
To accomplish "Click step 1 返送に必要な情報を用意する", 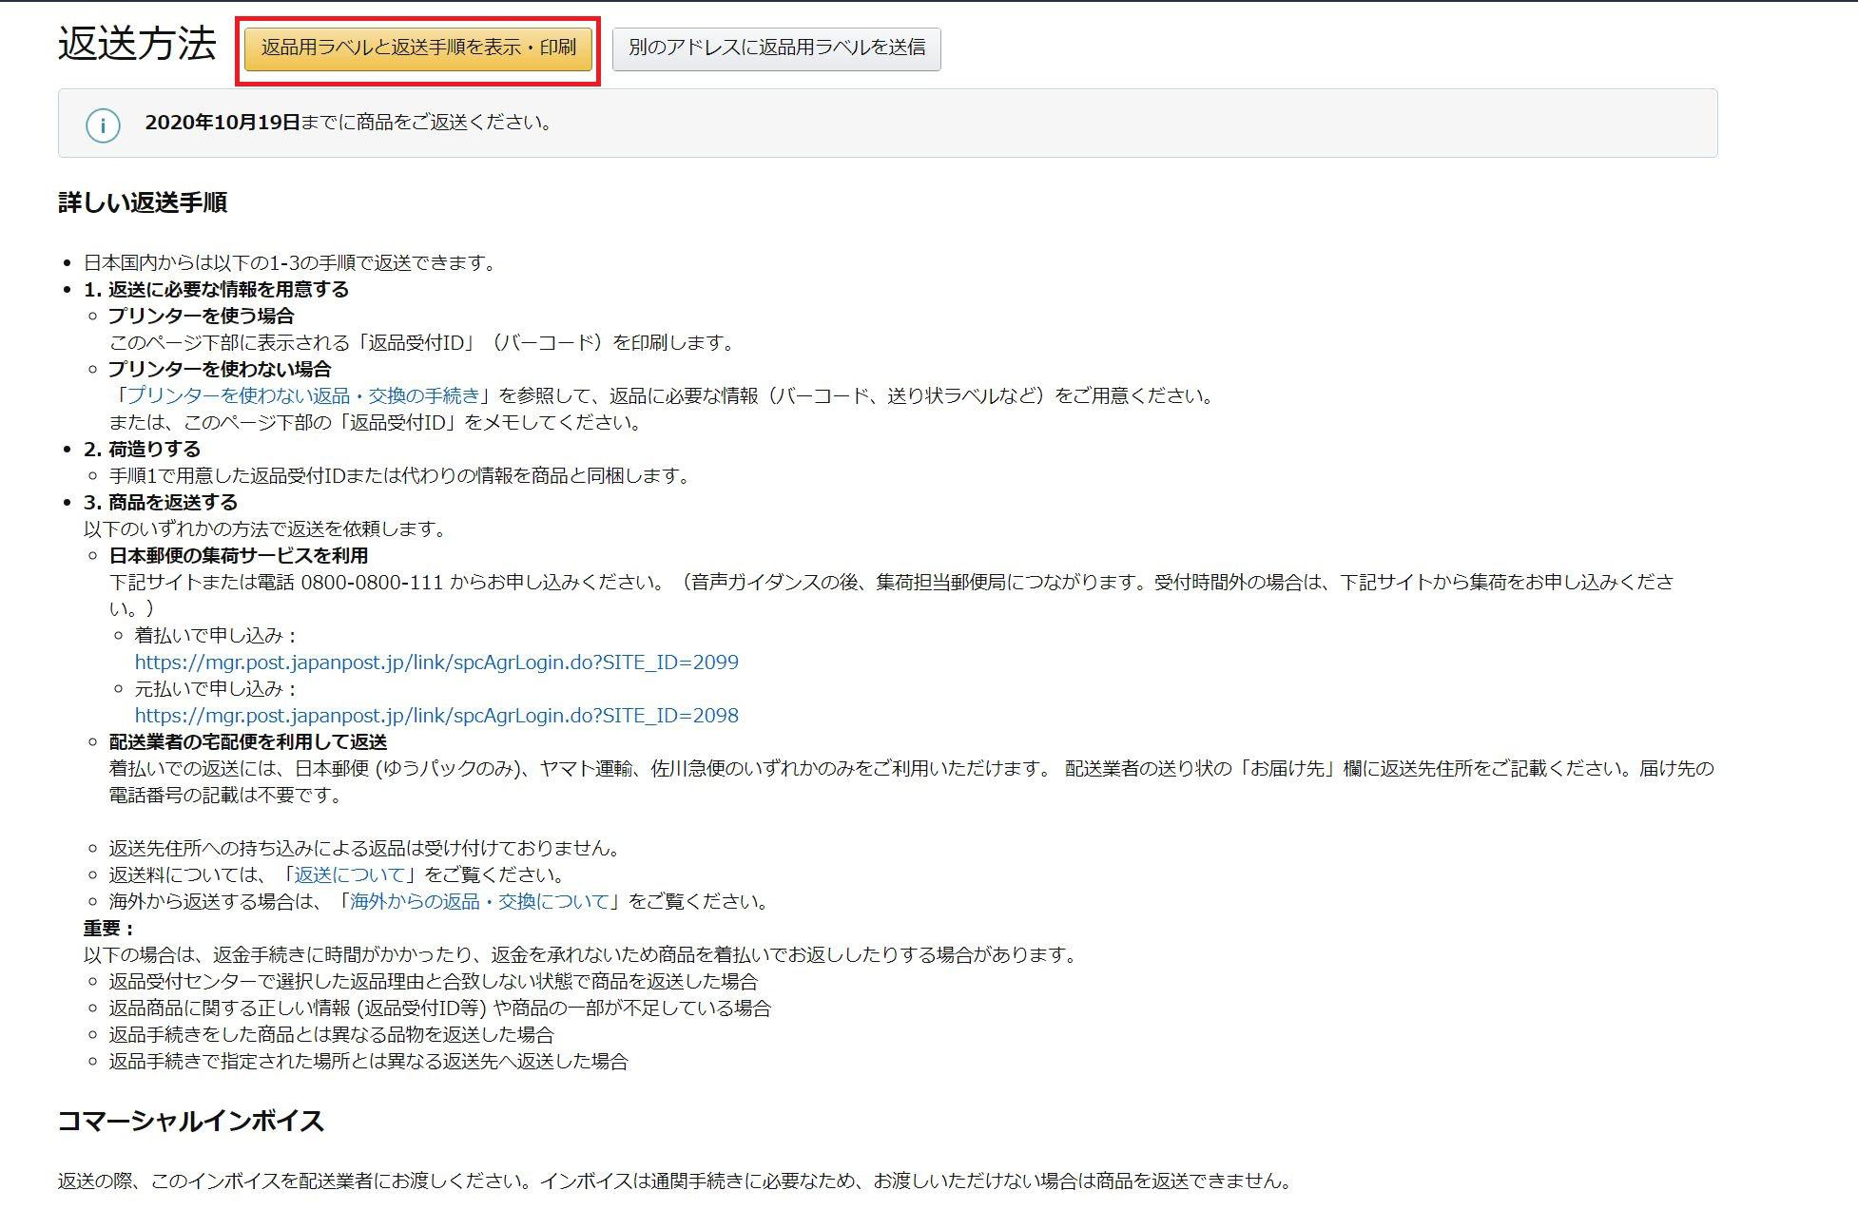I will click(x=217, y=289).
